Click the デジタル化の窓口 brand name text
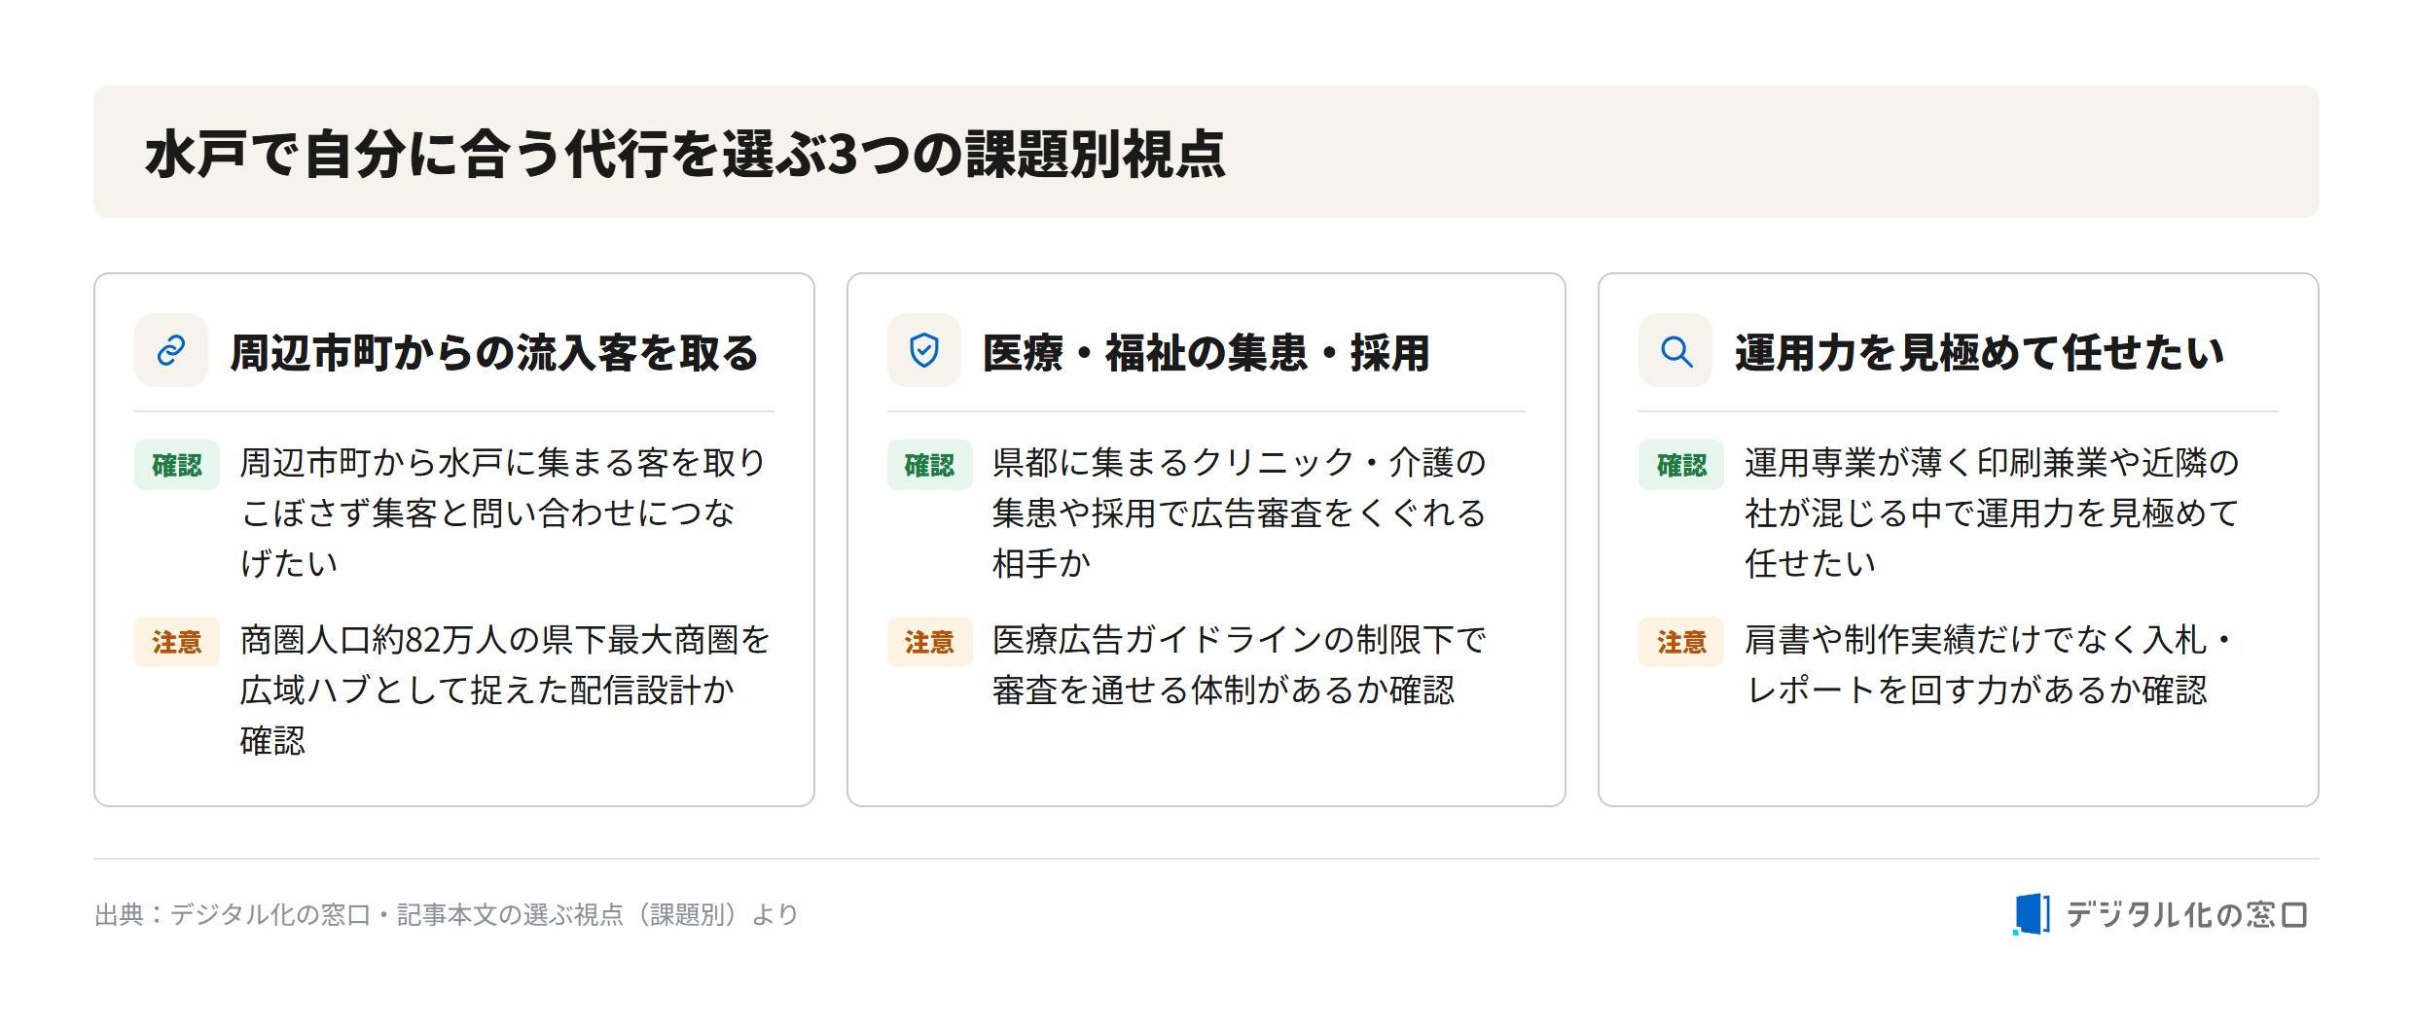This screenshot has height=1027, width=2413. 2186,914
